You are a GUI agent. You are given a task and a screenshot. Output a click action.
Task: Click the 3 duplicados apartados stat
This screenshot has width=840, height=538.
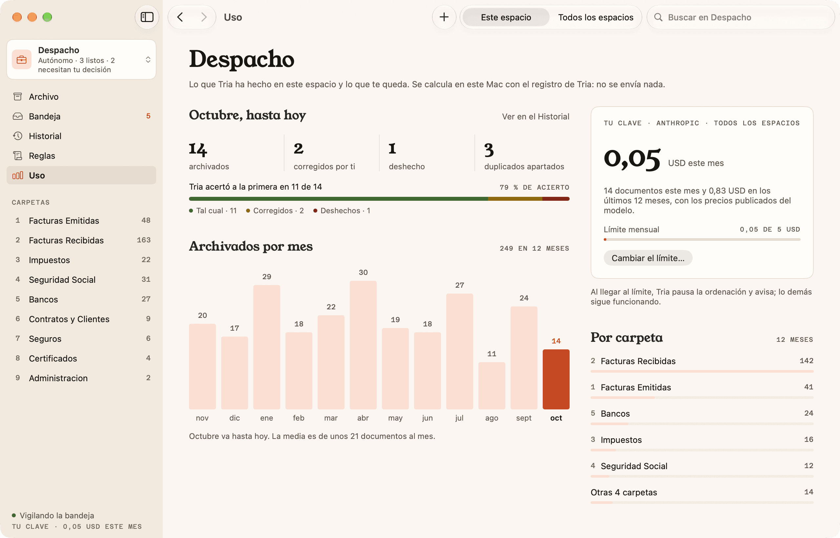pyautogui.click(x=524, y=155)
